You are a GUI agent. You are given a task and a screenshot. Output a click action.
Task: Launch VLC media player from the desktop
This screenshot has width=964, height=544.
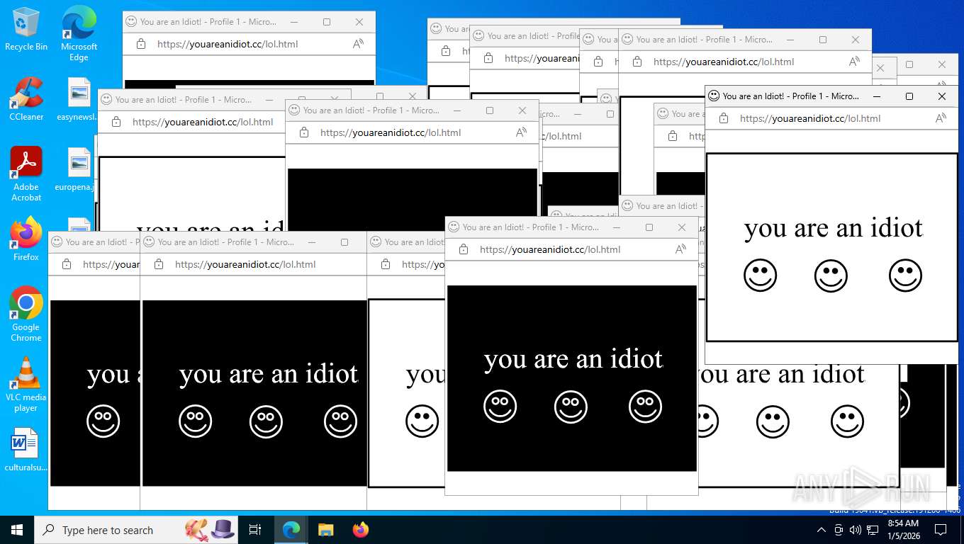click(26, 385)
